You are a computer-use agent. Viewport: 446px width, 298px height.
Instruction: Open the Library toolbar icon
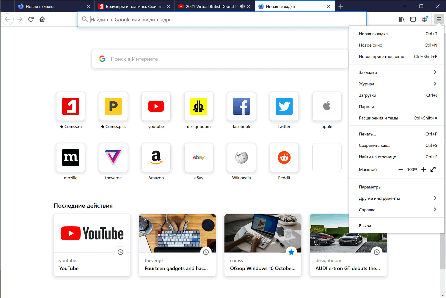pos(401,19)
